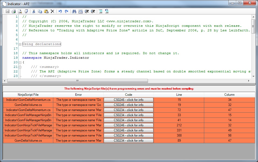
Task: Delete selection with X icon
Action: coord(52,11)
